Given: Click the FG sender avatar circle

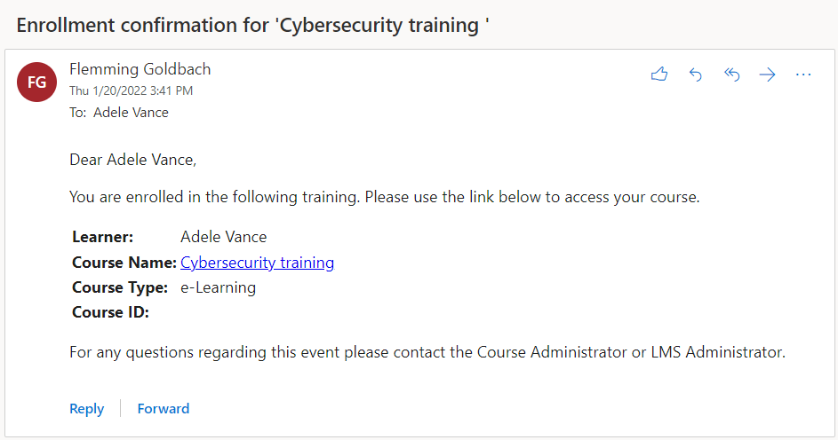Looking at the screenshot, I should point(37,82).
